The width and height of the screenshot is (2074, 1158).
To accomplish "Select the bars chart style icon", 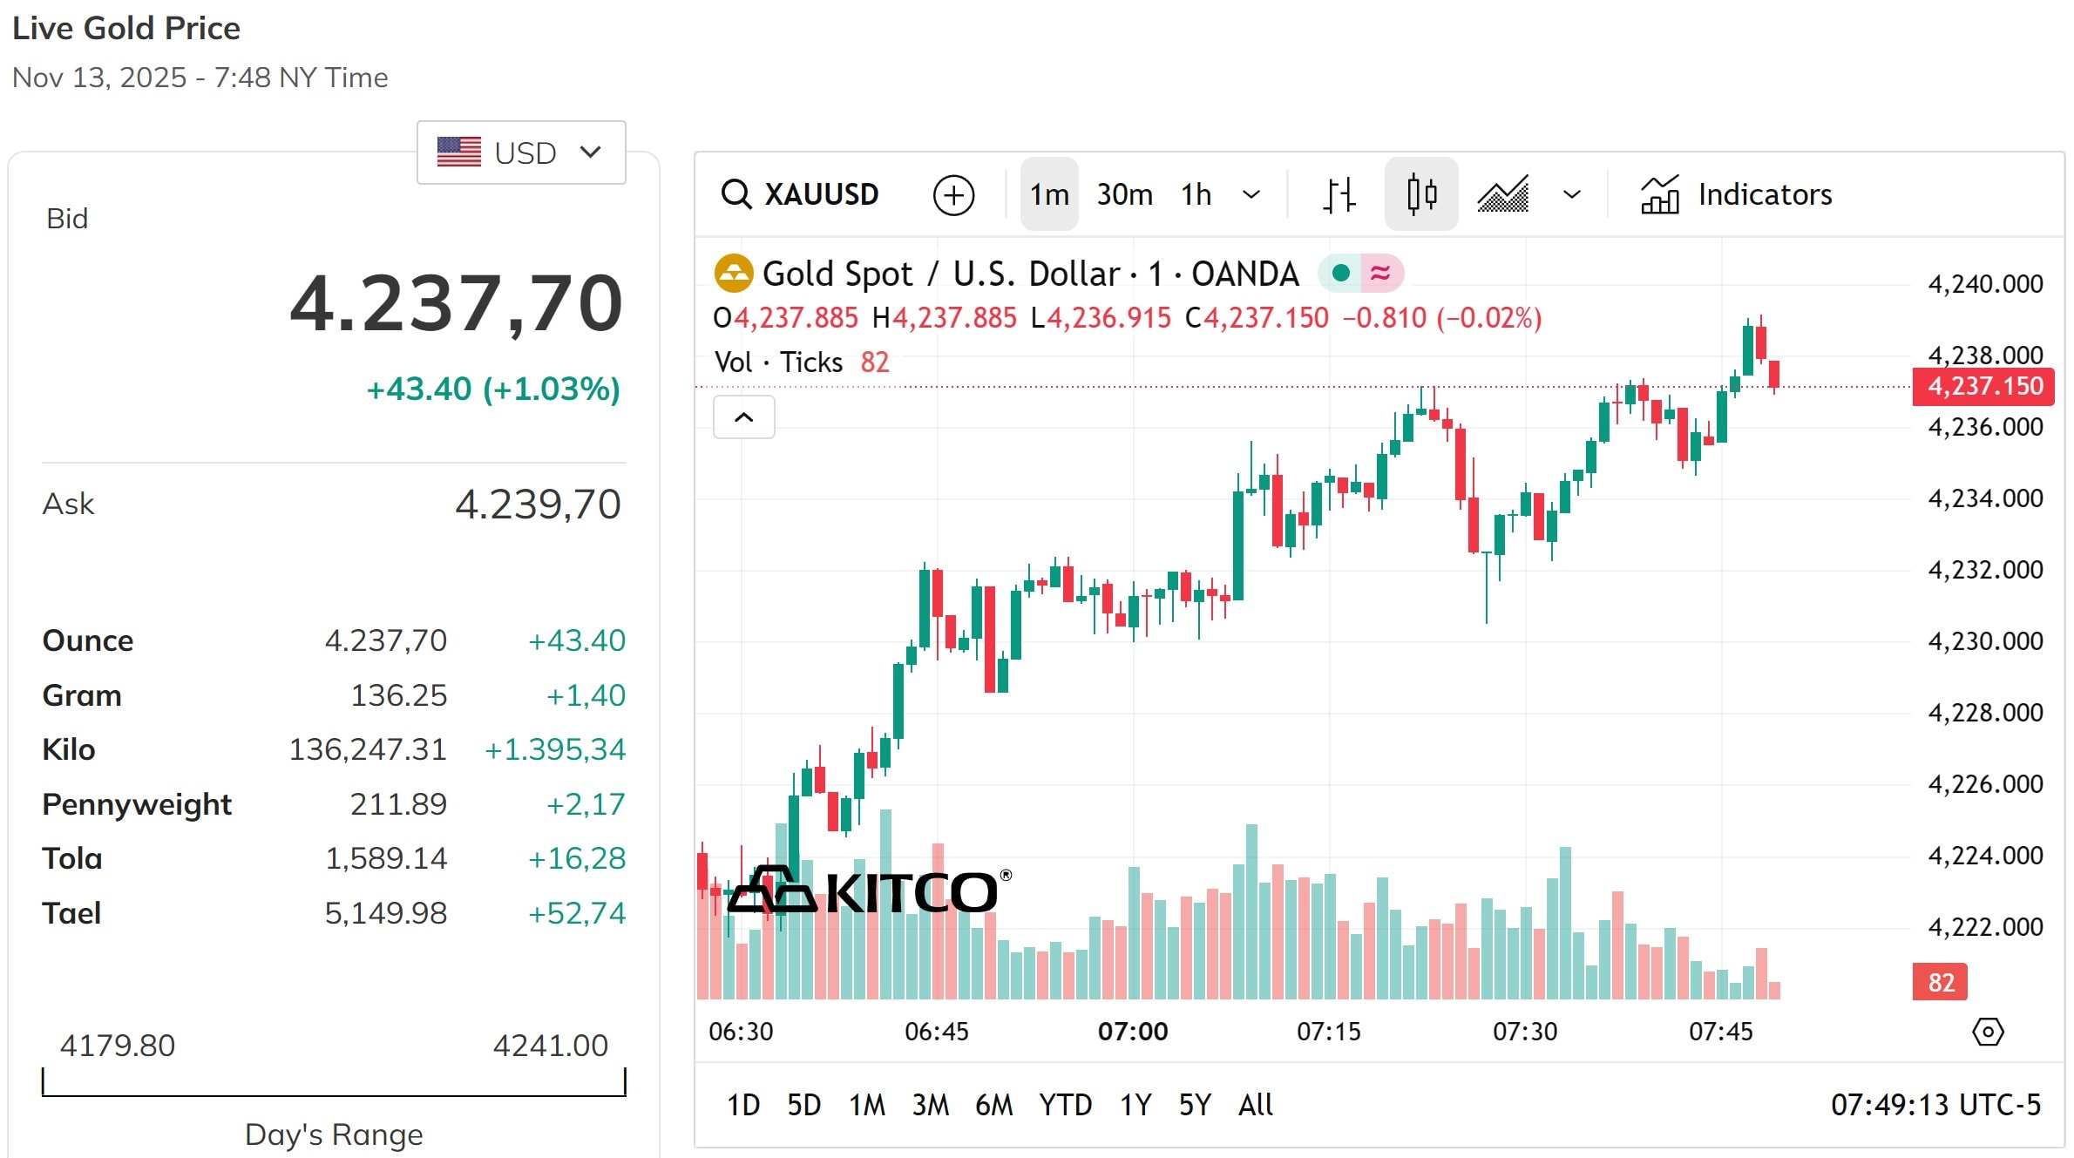I will [x=1339, y=193].
